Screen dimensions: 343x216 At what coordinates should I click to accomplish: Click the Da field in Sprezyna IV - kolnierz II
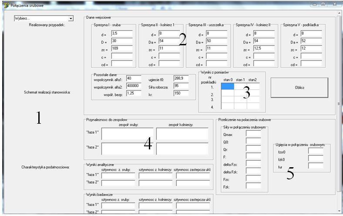coord(264,41)
